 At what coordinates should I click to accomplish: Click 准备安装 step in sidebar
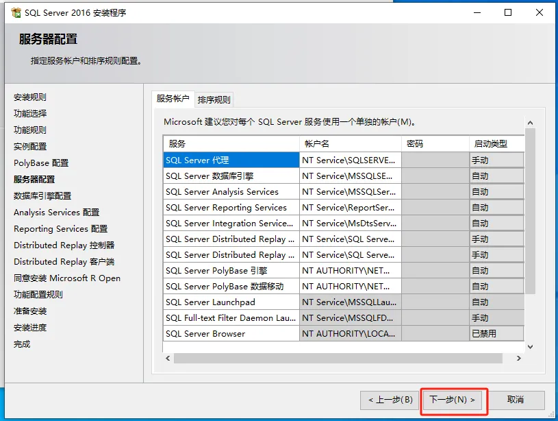30,311
